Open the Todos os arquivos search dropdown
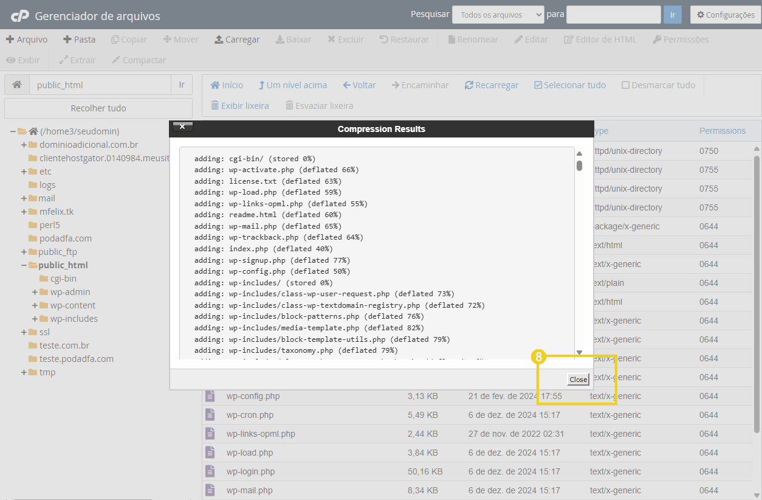Image resolution: width=762 pixels, height=500 pixels. coord(498,15)
